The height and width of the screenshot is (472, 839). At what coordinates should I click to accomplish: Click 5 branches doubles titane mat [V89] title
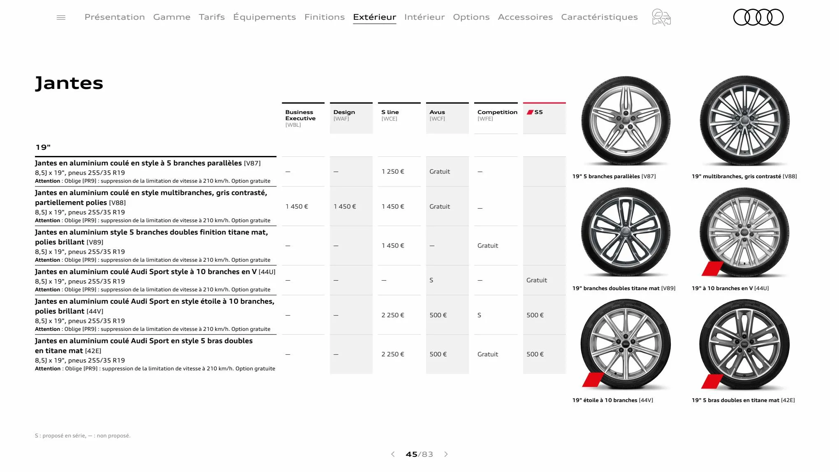[151, 237]
